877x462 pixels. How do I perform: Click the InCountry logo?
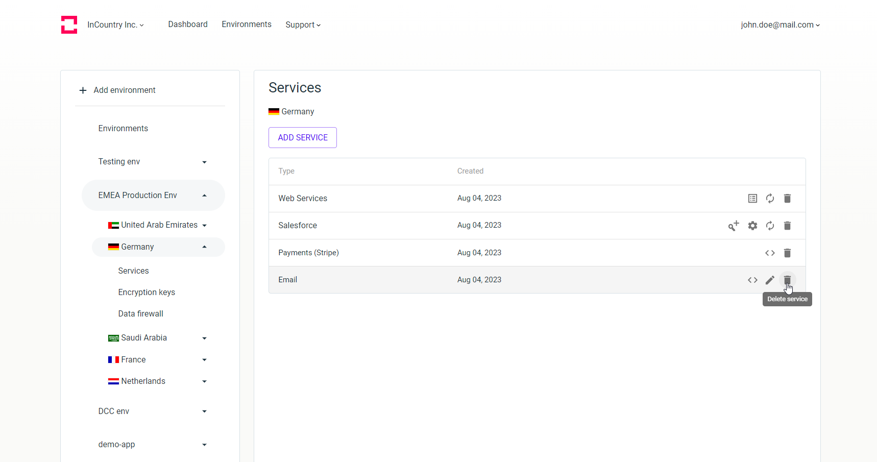69,25
